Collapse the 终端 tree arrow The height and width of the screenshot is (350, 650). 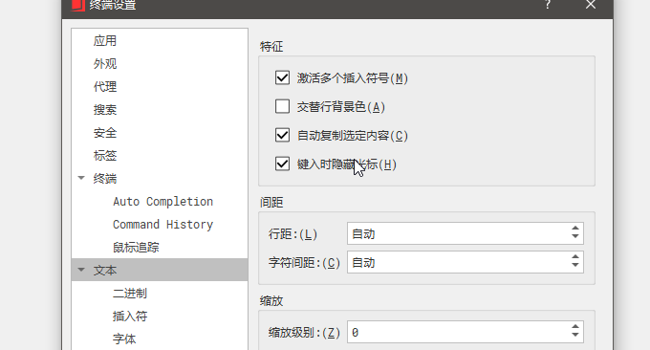[81, 178]
